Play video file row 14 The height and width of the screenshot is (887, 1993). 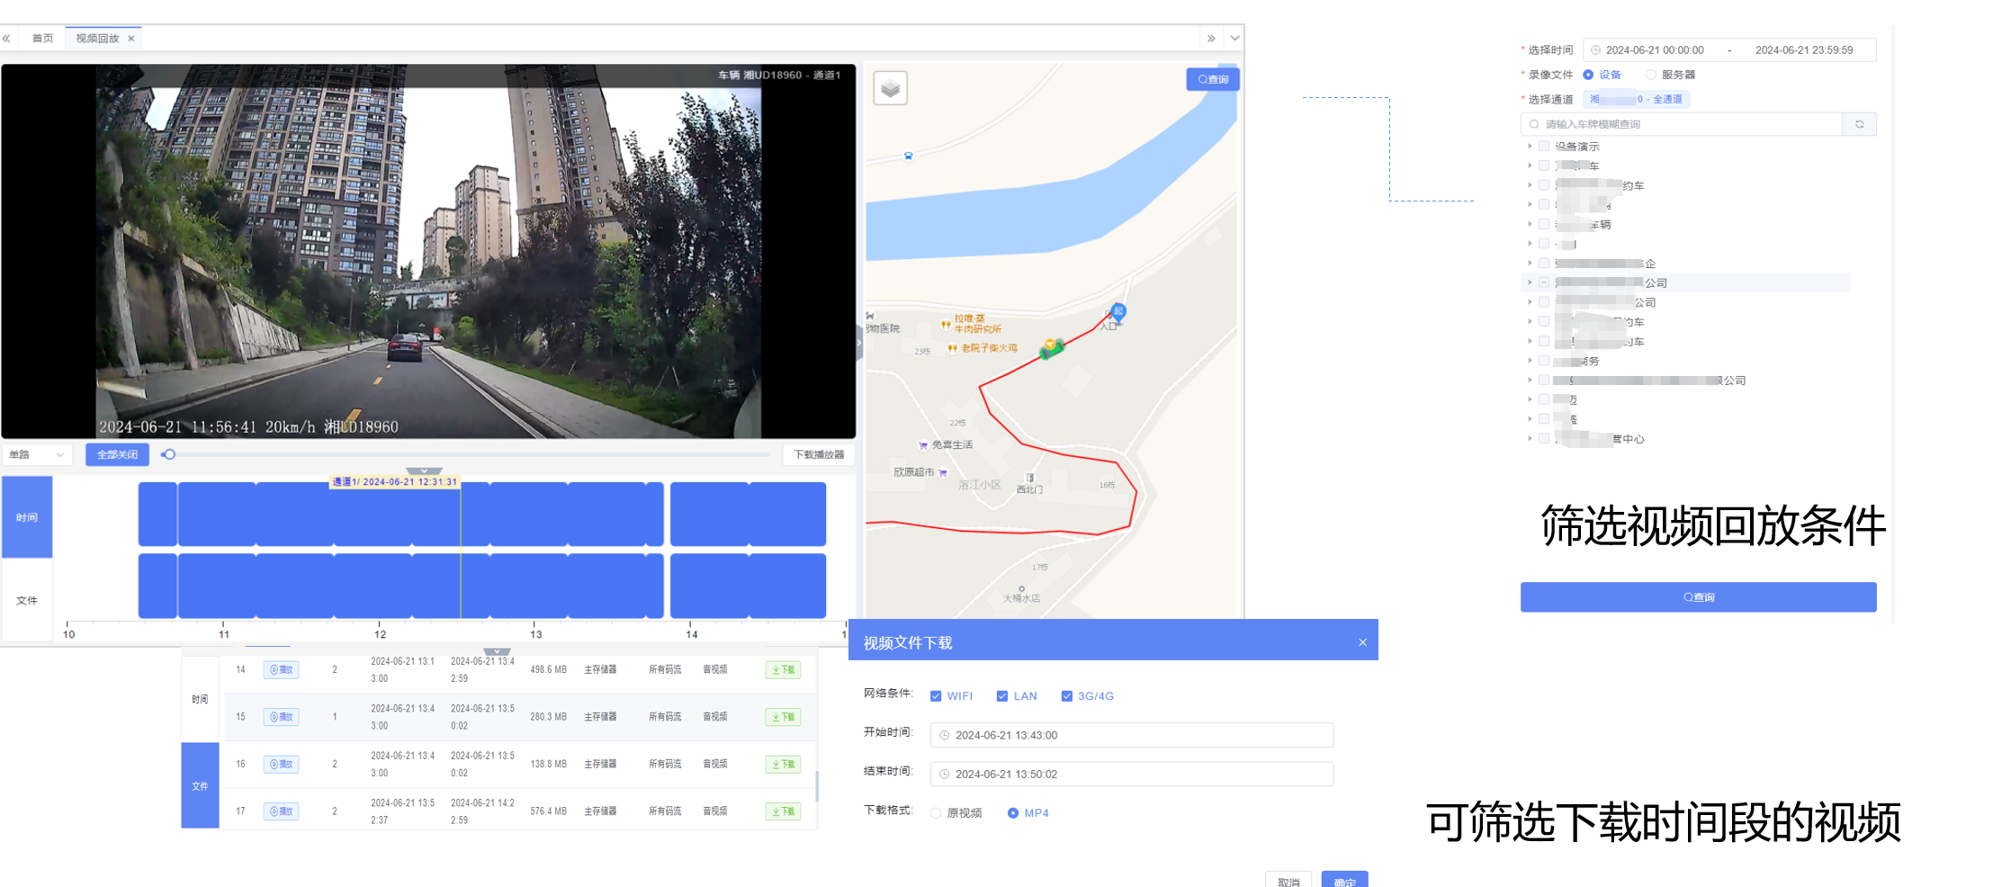click(281, 669)
